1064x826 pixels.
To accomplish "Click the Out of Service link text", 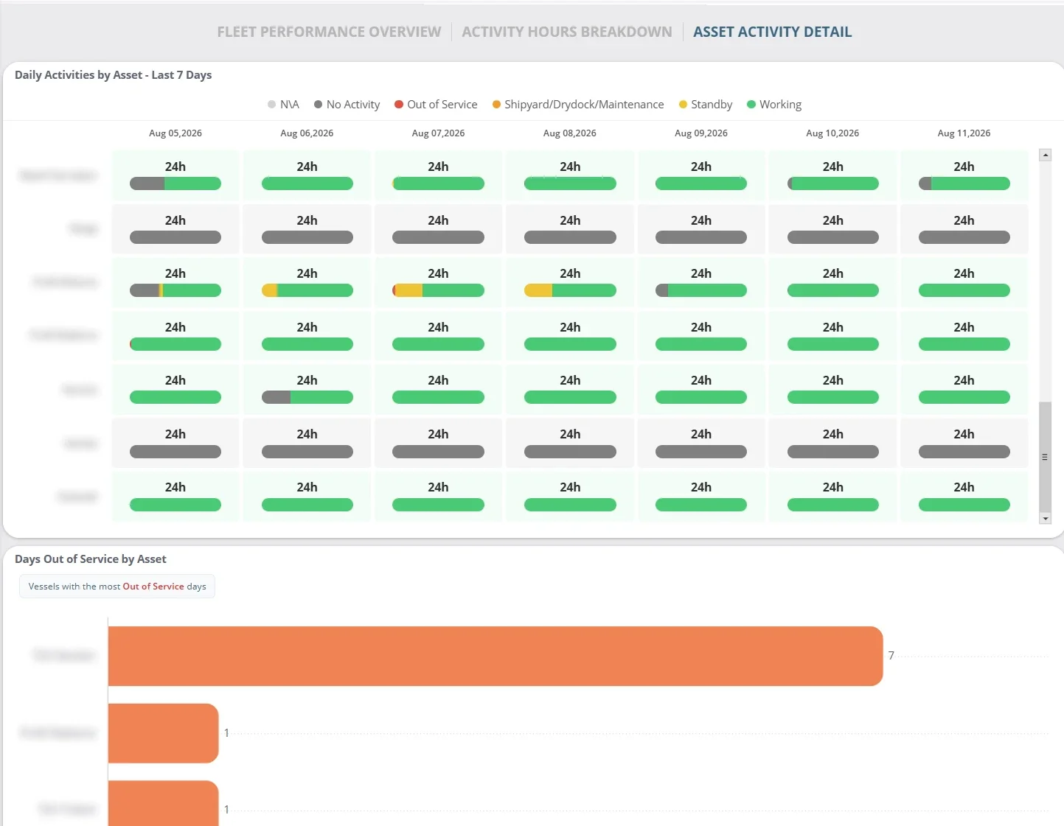I will [x=153, y=587].
